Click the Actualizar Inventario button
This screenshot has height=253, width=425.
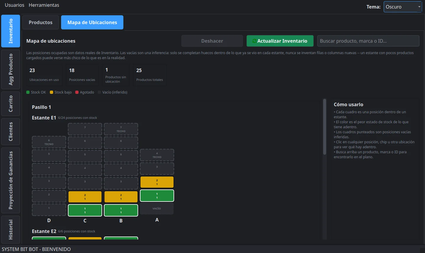point(280,41)
